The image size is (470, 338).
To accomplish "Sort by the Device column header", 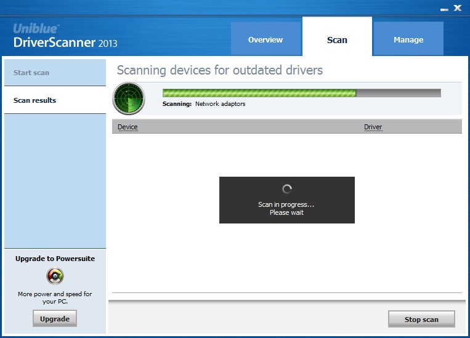I will click(128, 127).
